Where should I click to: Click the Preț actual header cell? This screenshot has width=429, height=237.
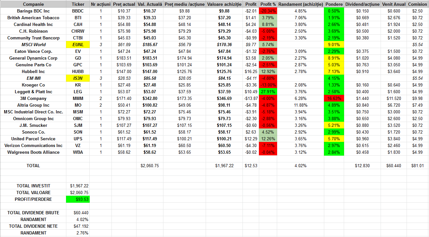124,4
